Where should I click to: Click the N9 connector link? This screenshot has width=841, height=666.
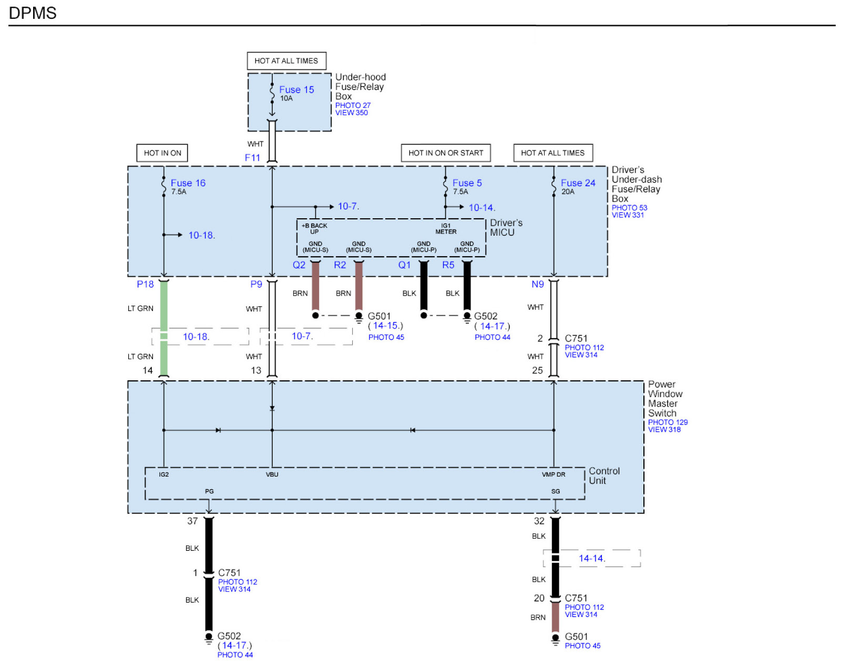click(537, 285)
